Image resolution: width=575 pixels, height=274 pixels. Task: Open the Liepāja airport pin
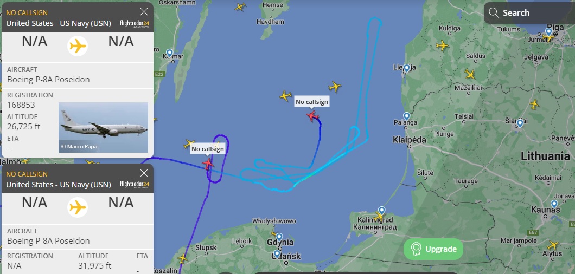(406, 68)
